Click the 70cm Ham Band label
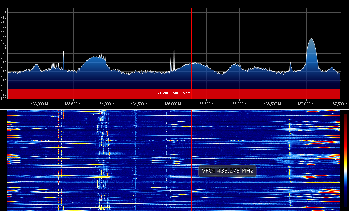The width and height of the screenshot is (349, 211). pyautogui.click(x=174, y=93)
